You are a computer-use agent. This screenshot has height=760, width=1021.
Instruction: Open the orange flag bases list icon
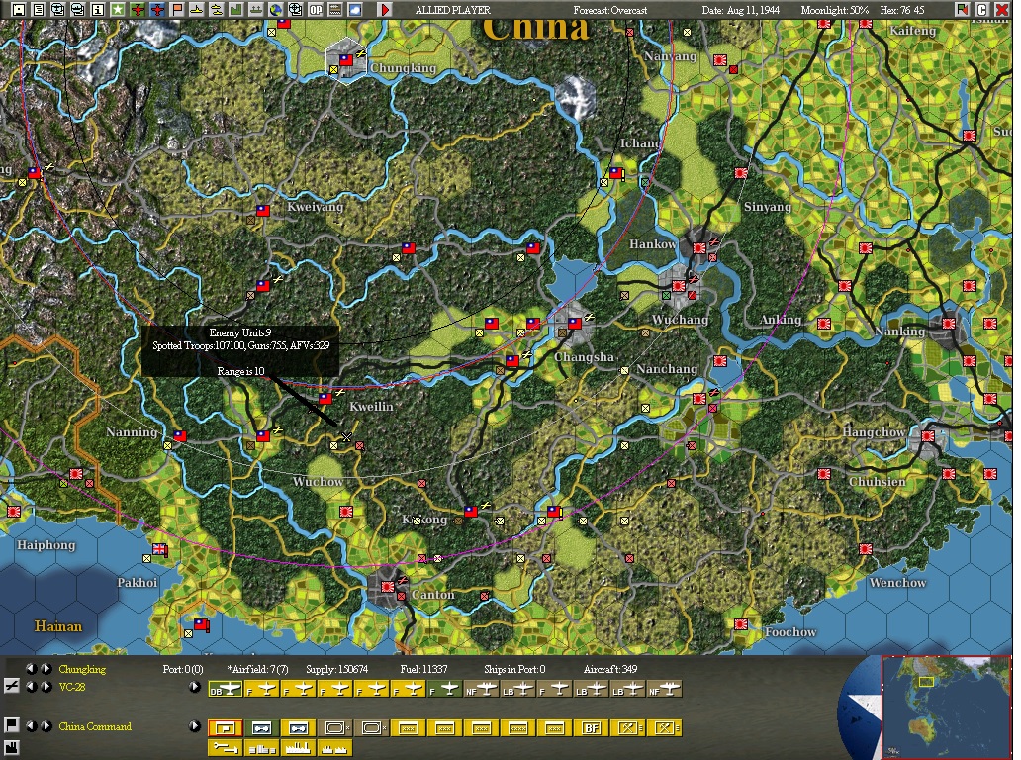coord(176,10)
